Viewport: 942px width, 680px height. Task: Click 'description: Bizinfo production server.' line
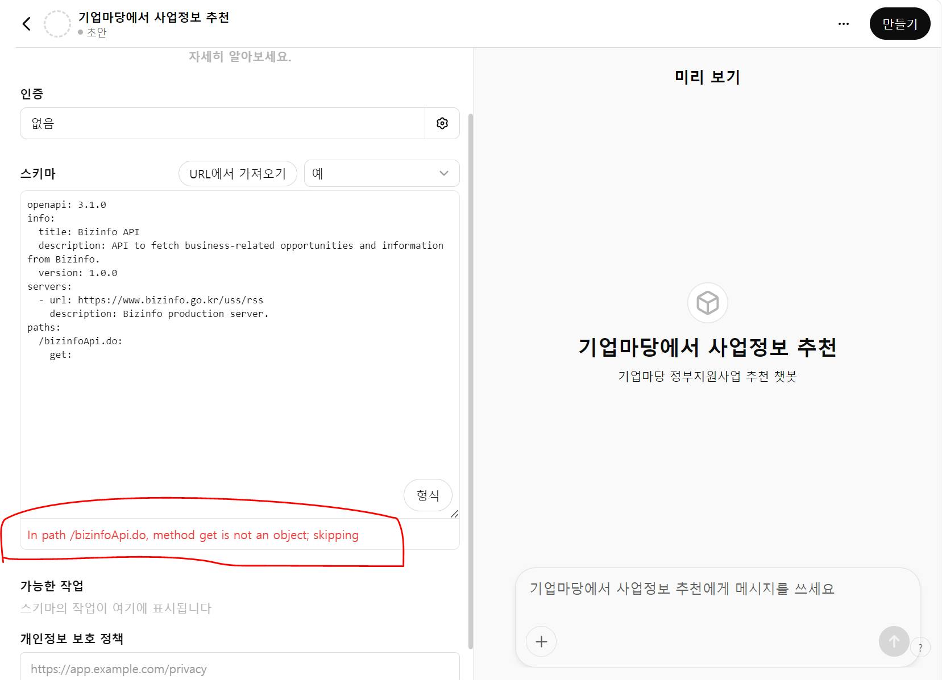click(159, 314)
